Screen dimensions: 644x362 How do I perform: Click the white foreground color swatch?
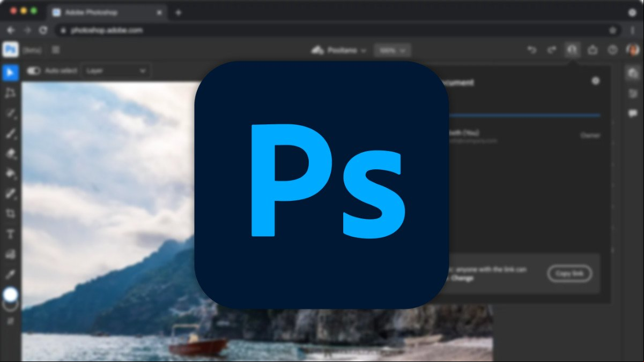click(10, 294)
